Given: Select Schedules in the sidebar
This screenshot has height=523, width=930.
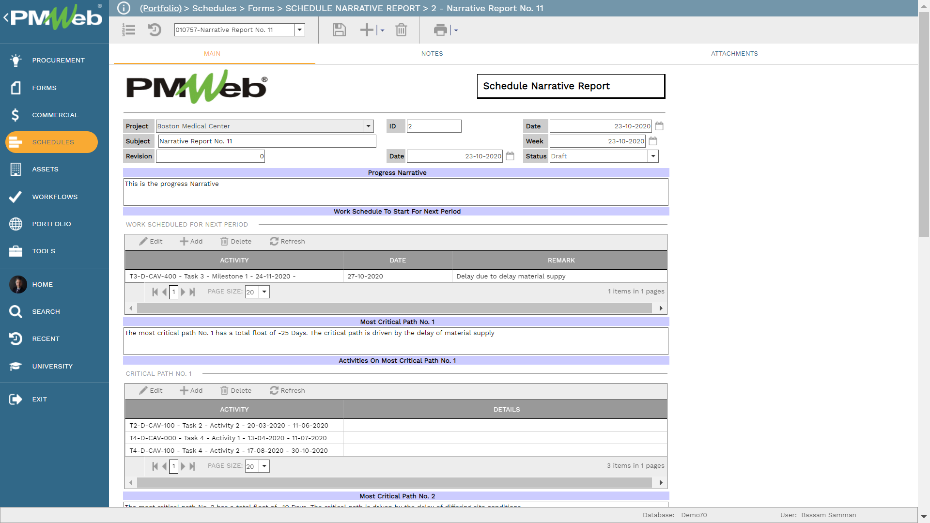Looking at the screenshot, I should (x=51, y=142).
